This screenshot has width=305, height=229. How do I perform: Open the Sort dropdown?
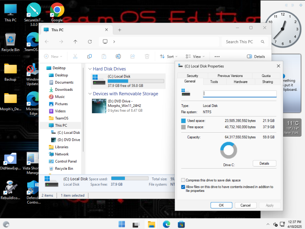click(168, 56)
